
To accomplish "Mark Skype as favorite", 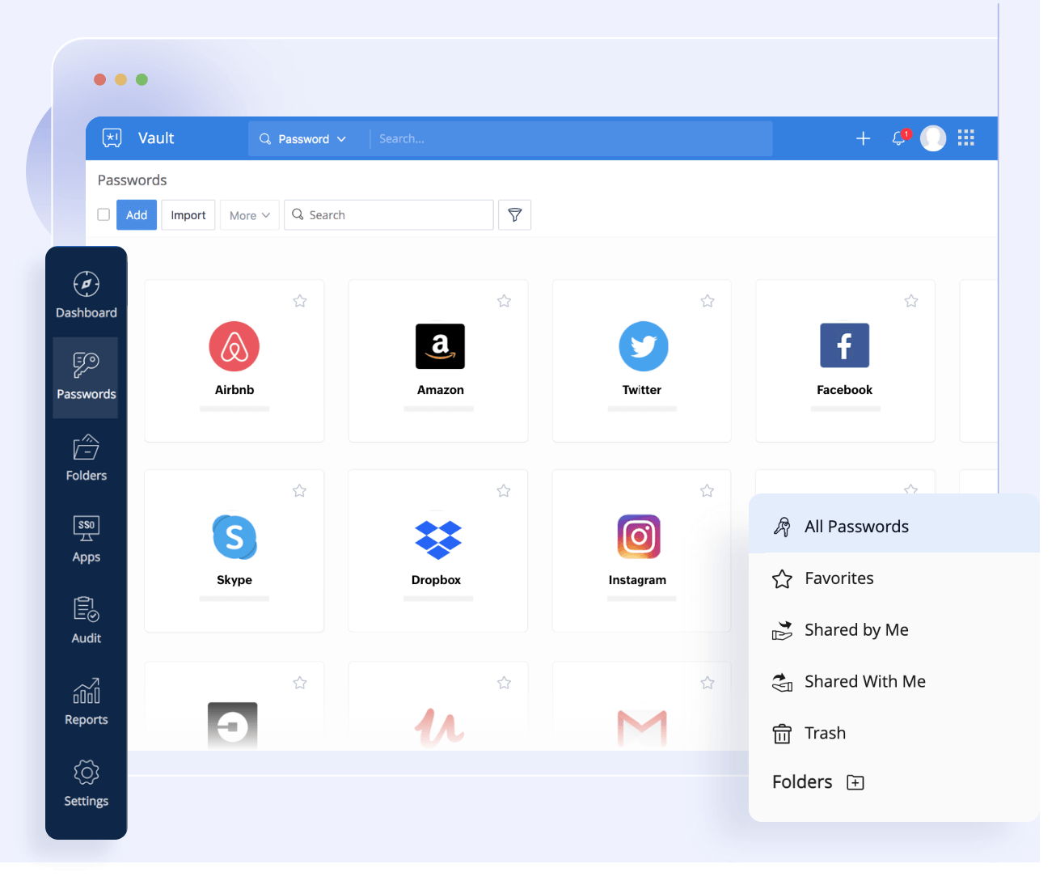I will [299, 491].
